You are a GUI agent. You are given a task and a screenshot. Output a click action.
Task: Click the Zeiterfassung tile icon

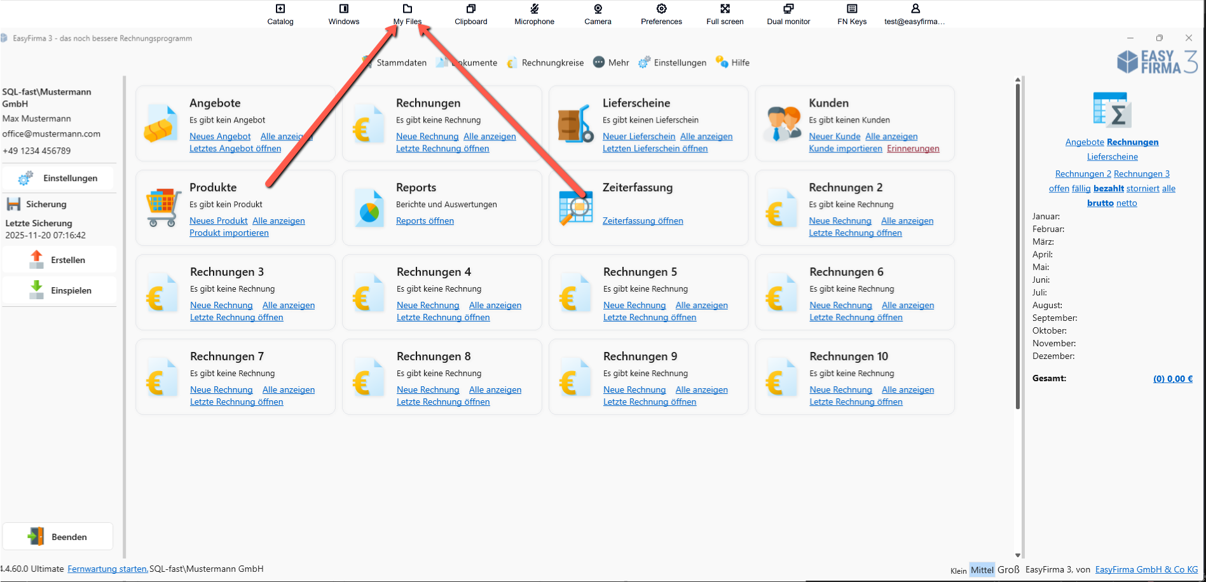pos(575,206)
